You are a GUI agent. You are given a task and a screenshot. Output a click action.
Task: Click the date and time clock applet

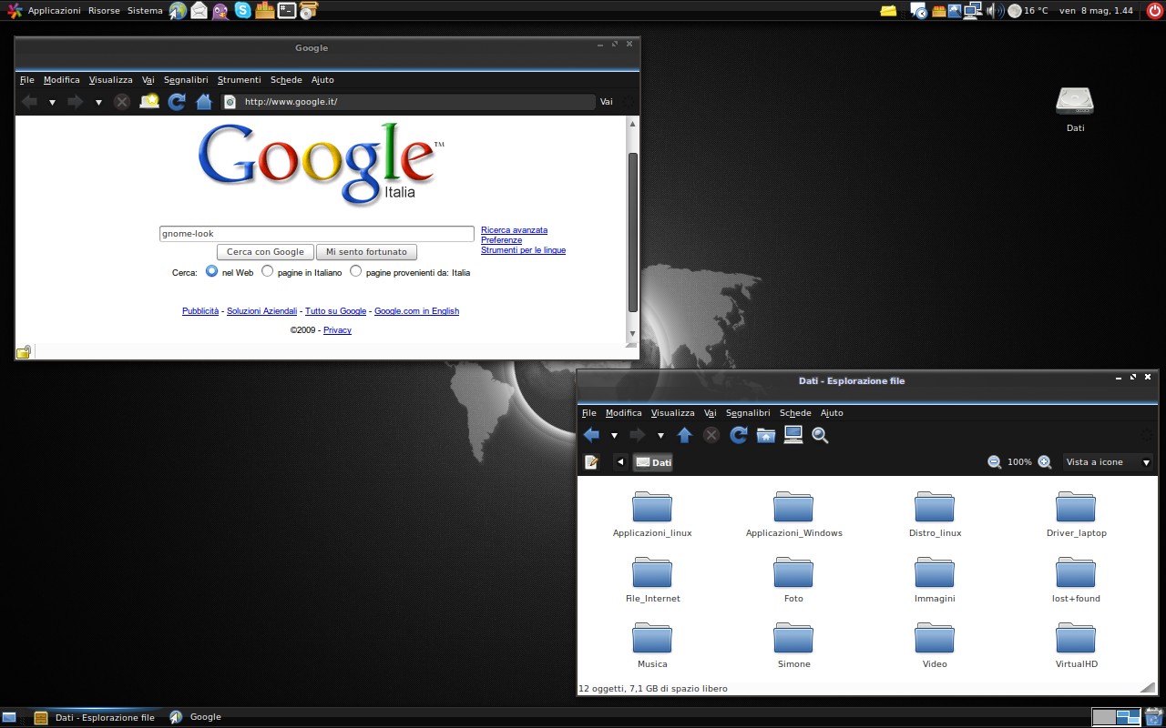(x=1096, y=11)
